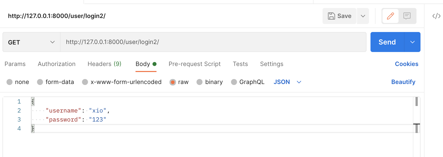Click the Beautify link
Screen dimensions: 443x157
(403, 82)
